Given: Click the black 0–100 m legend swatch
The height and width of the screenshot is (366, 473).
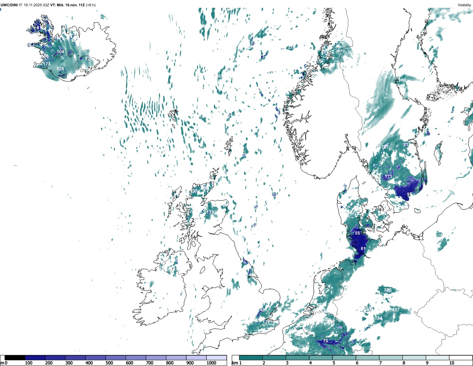Looking at the screenshot, I should (15, 358).
